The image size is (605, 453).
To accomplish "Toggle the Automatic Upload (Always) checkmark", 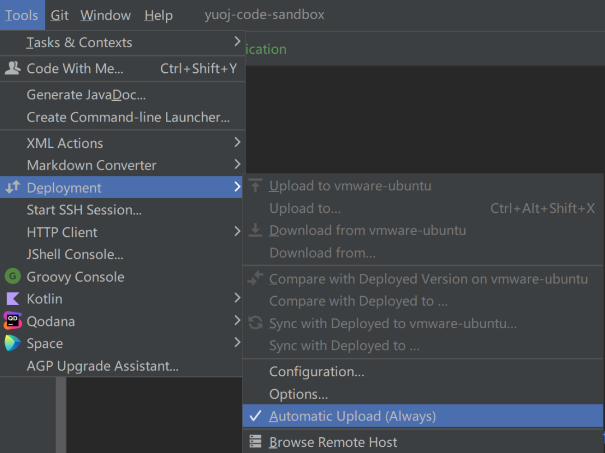I will coord(255,416).
